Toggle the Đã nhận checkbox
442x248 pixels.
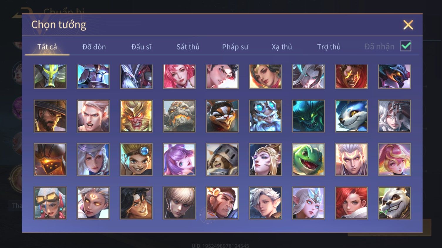[406, 46]
